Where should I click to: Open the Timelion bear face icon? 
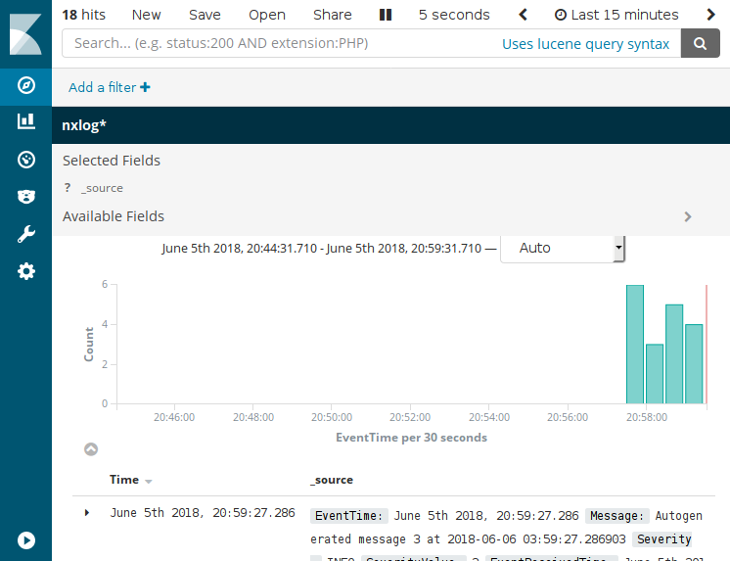coord(26,196)
